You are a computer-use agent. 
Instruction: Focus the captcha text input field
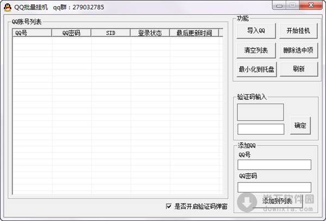[x=261, y=129]
